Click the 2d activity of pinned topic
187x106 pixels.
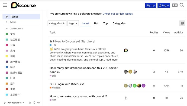(181, 50)
